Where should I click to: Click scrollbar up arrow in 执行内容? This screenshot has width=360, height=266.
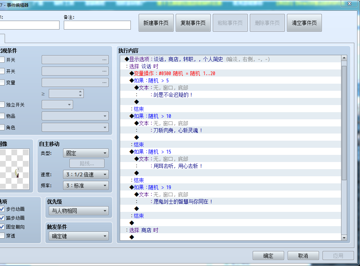click(344, 58)
